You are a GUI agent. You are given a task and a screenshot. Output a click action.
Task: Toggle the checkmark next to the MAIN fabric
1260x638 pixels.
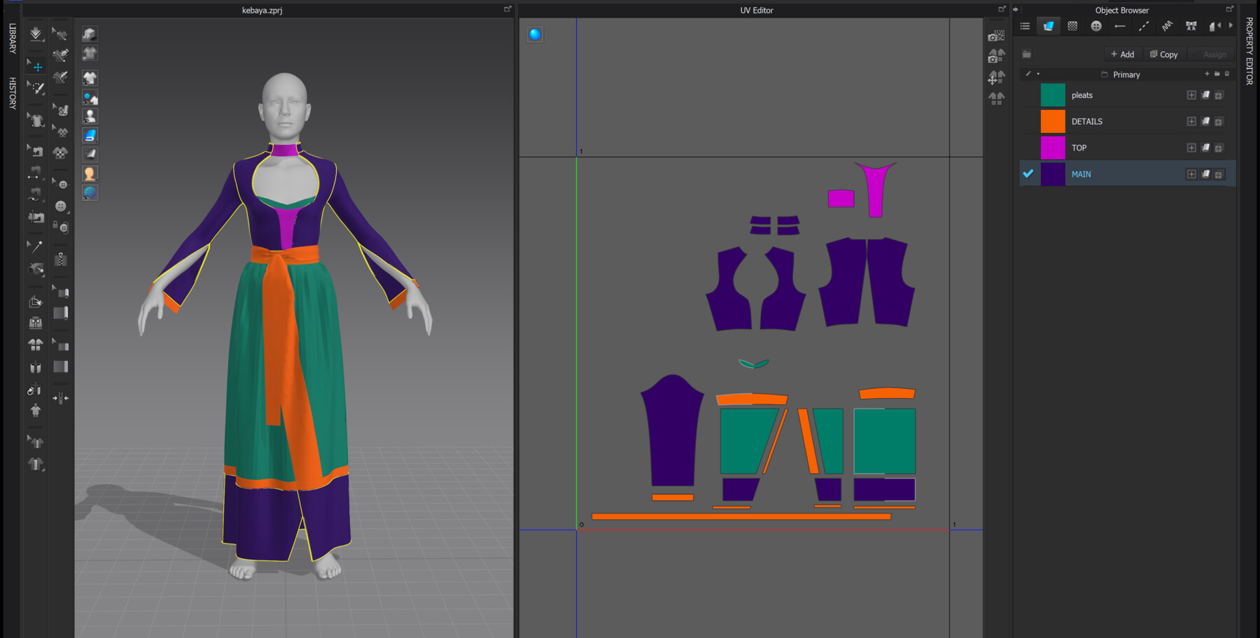pyautogui.click(x=1028, y=173)
